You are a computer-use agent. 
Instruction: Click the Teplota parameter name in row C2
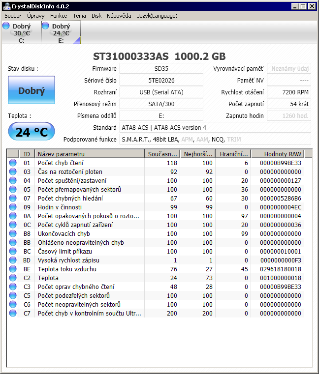coord(48,278)
